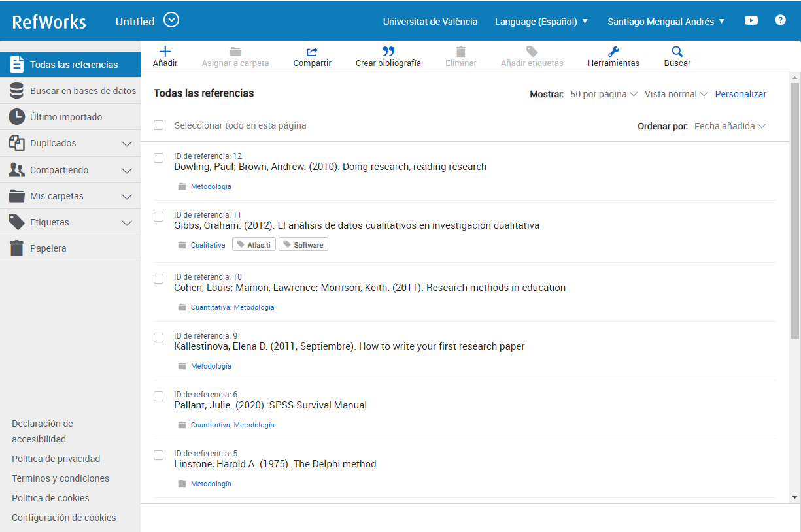Check 'Seleccionar todo en esta página' box
The image size is (801, 532).
[159, 125]
